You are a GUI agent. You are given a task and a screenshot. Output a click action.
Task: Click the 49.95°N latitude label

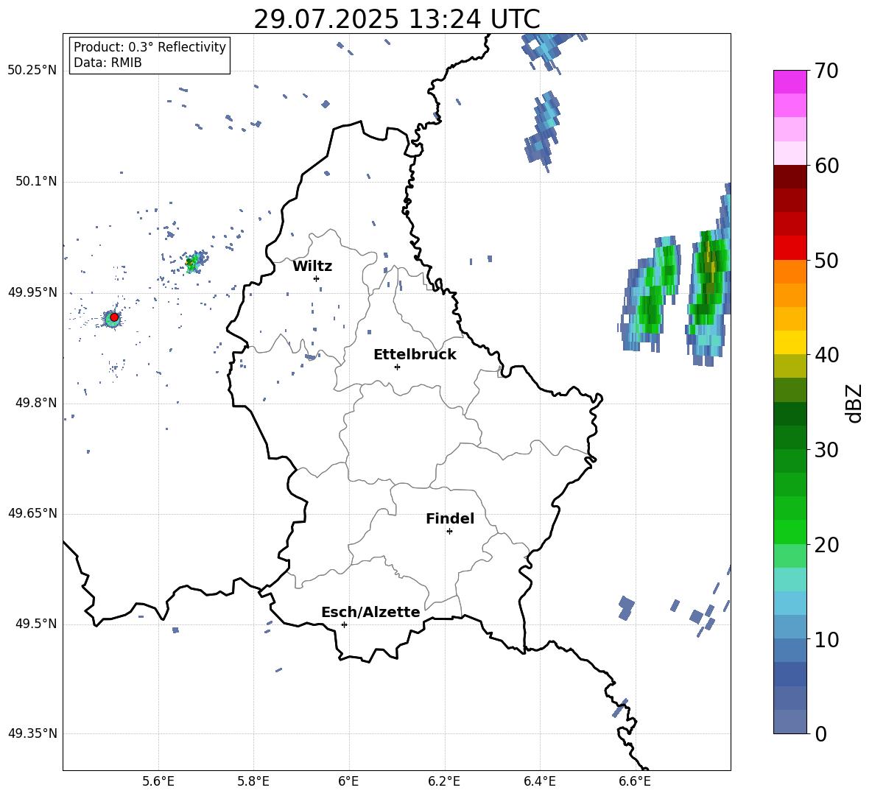tap(32, 292)
